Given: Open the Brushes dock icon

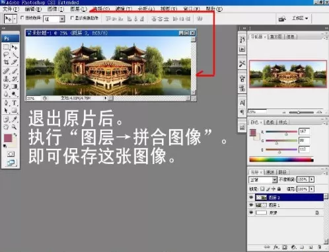Looking at the screenshot, I should (x=242, y=79).
